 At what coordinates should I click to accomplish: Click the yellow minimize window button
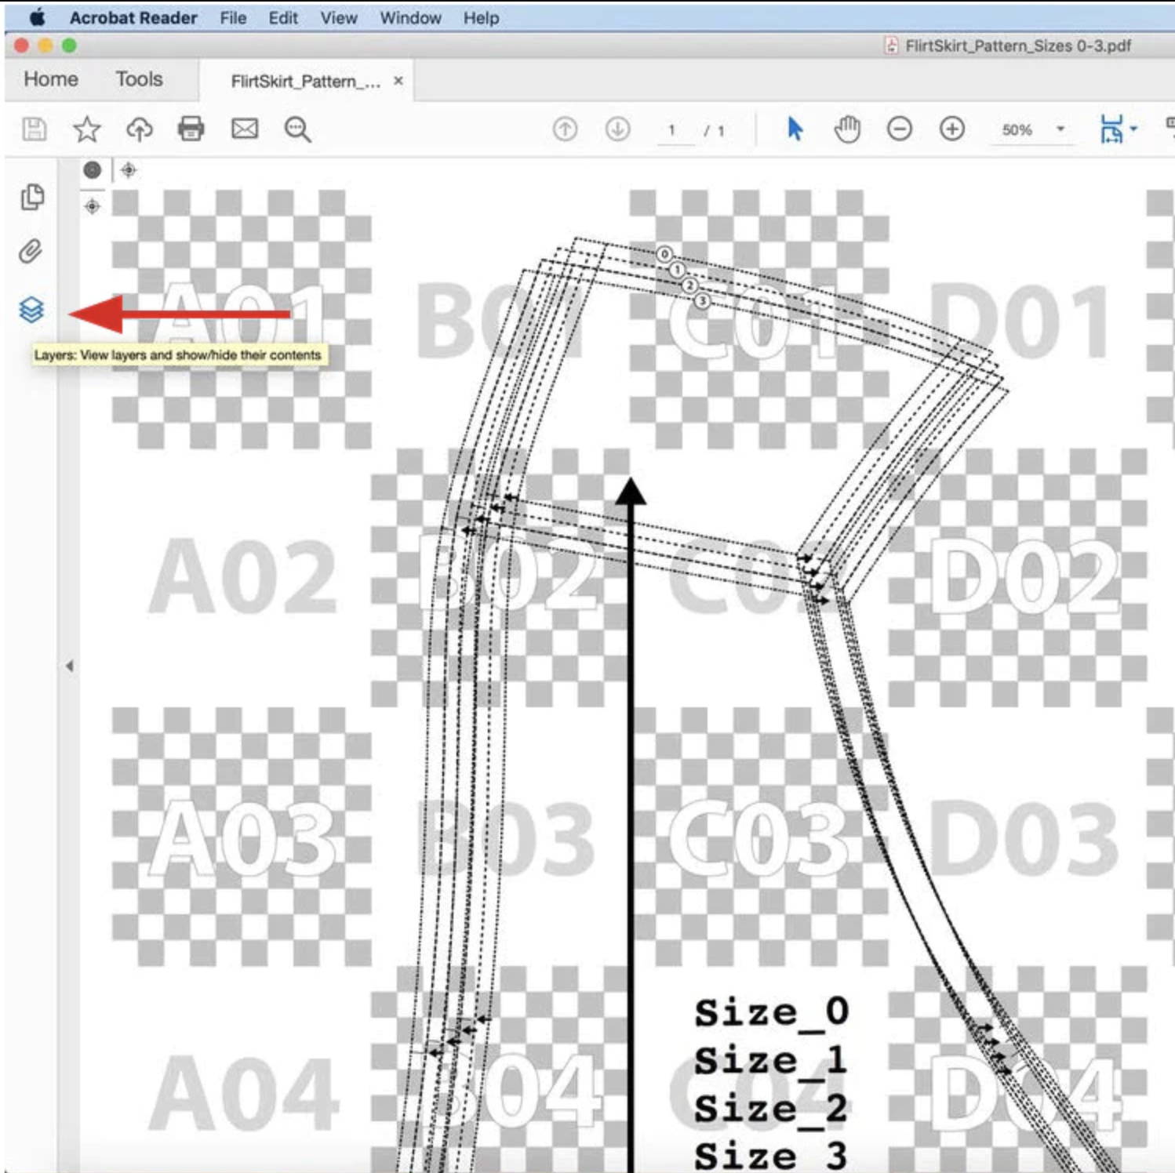[45, 45]
